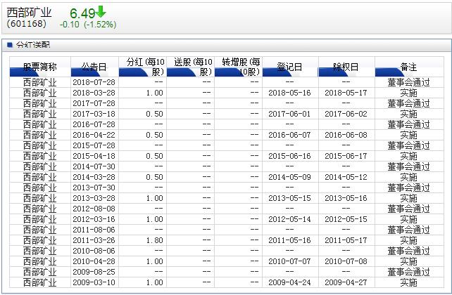
Task: Select announcement date 2013-07-30
Action: pos(94,188)
